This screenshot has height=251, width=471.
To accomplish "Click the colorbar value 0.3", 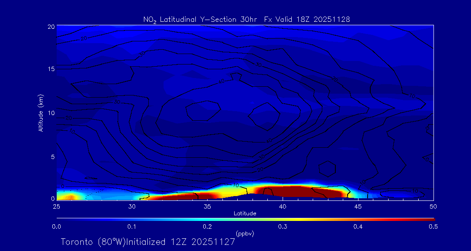I will point(283,227).
